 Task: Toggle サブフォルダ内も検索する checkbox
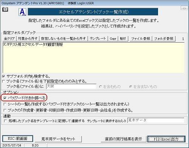coord(4,76)
